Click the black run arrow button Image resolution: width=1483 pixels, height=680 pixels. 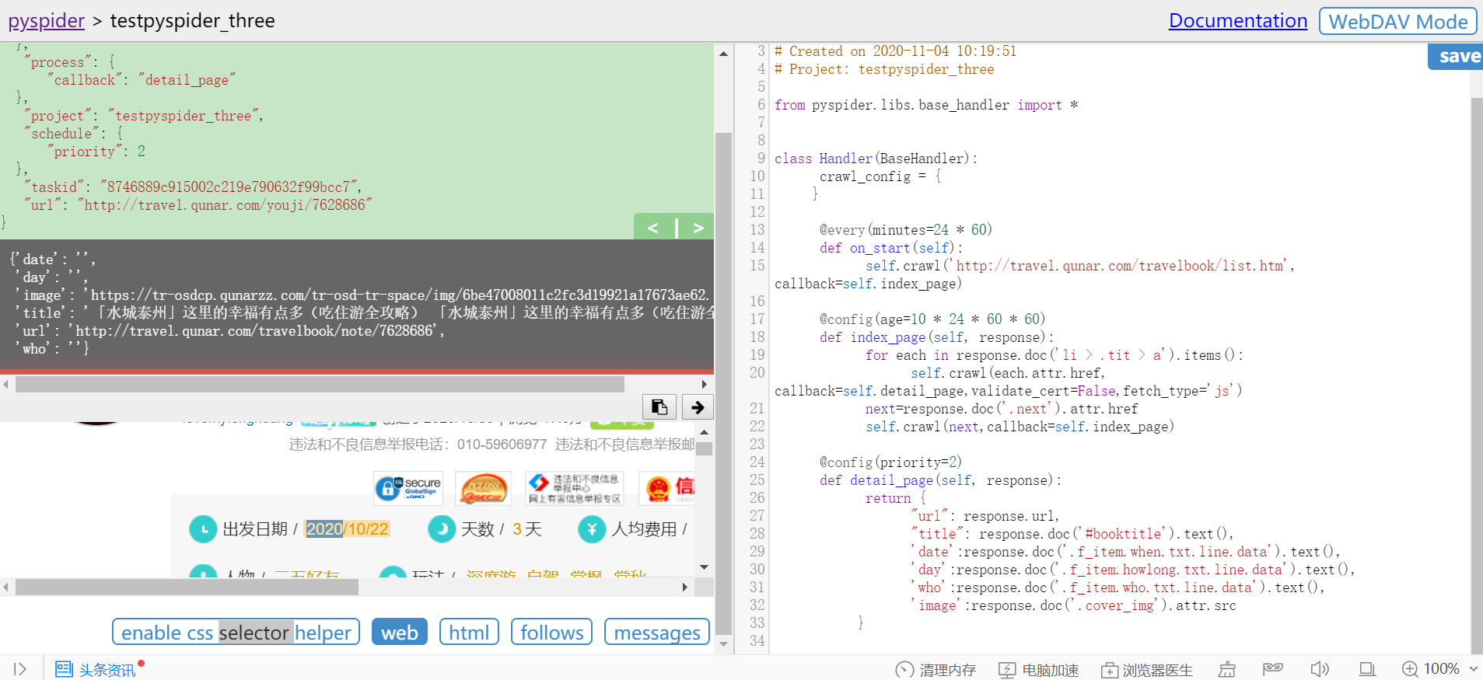click(698, 406)
